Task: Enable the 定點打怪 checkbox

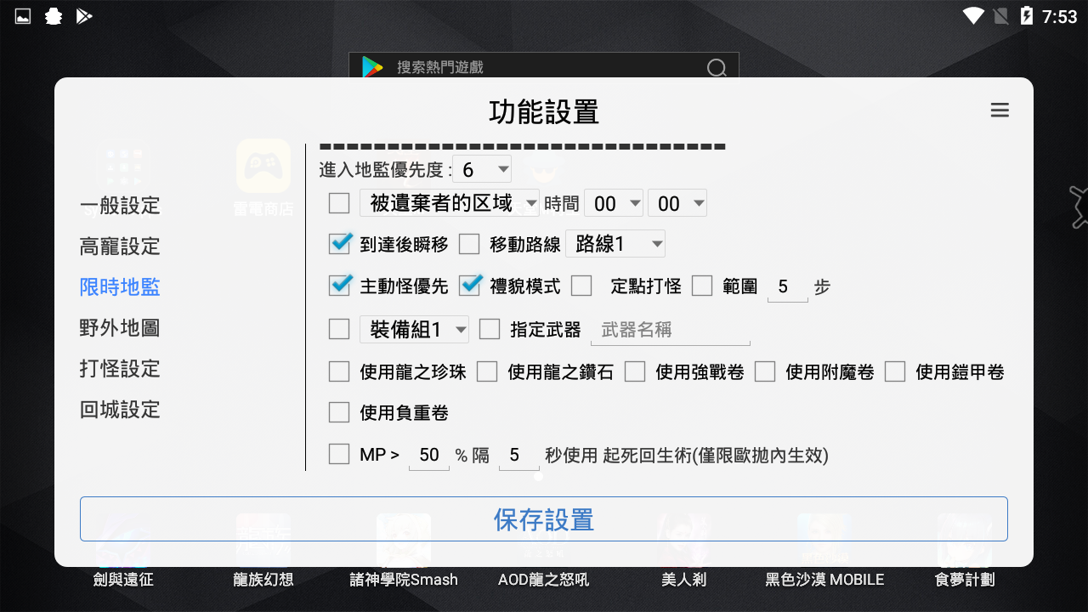Action: point(581,286)
